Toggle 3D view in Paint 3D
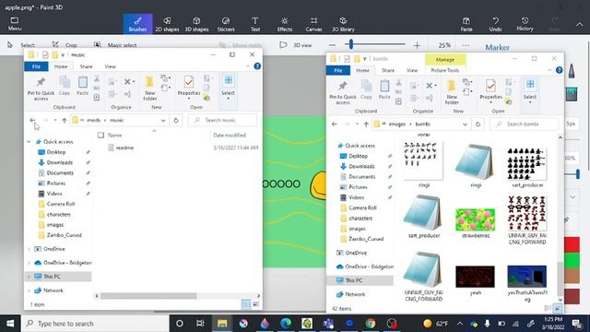 click(x=296, y=45)
